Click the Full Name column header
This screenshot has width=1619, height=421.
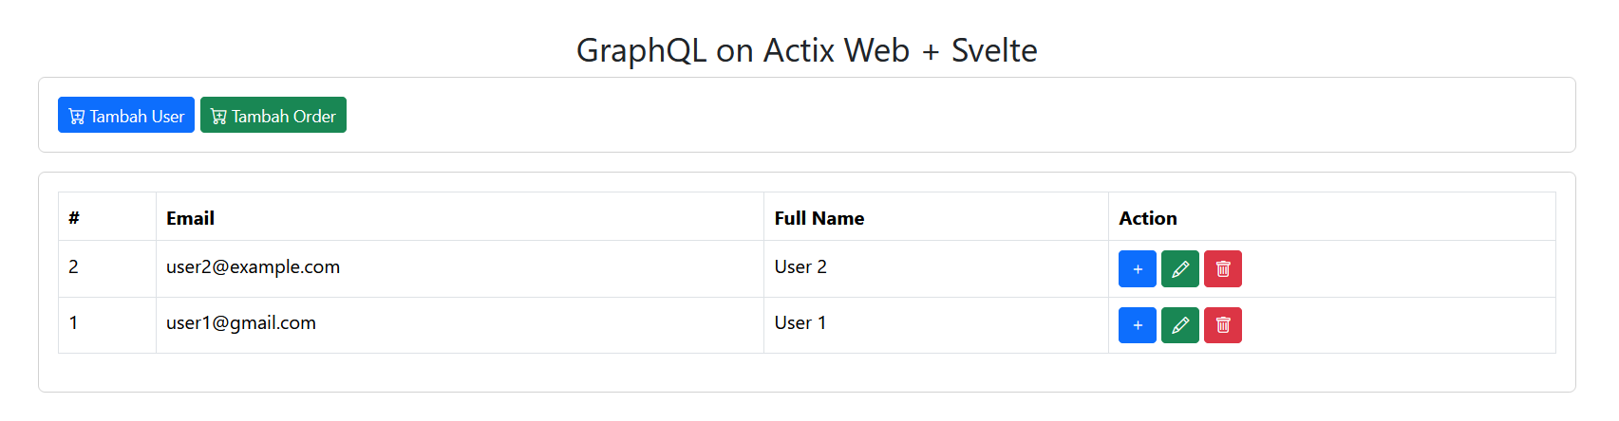pos(936,217)
